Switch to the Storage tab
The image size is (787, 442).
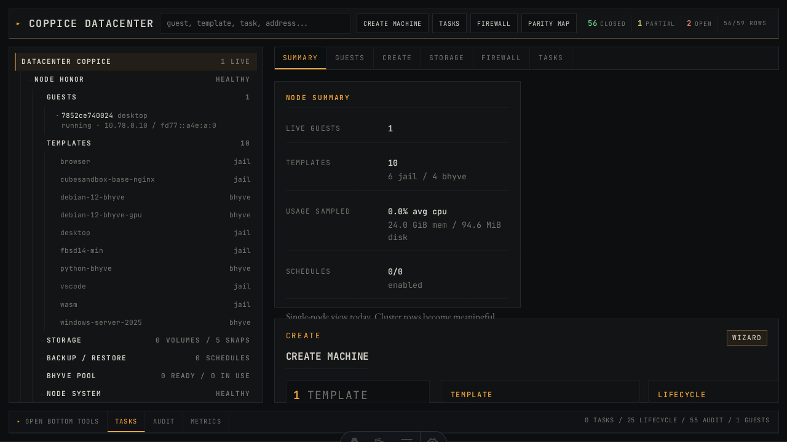(x=447, y=58)
